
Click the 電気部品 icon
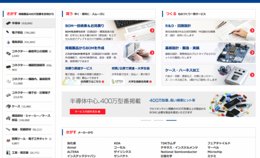[8, 42]
